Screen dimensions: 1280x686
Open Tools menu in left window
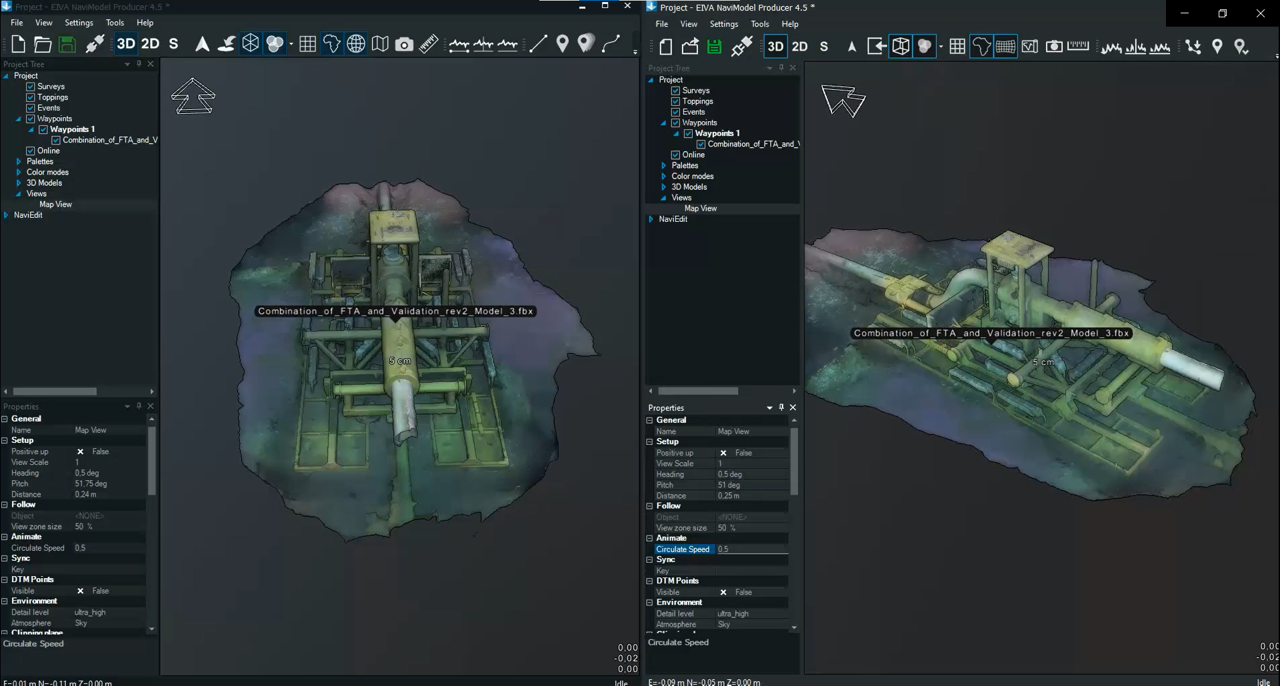(x=115, y=23)
